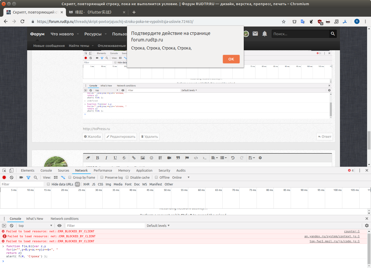
Task: Switch to the Sources tab in DevTools
Action: [x=63, y=170]
